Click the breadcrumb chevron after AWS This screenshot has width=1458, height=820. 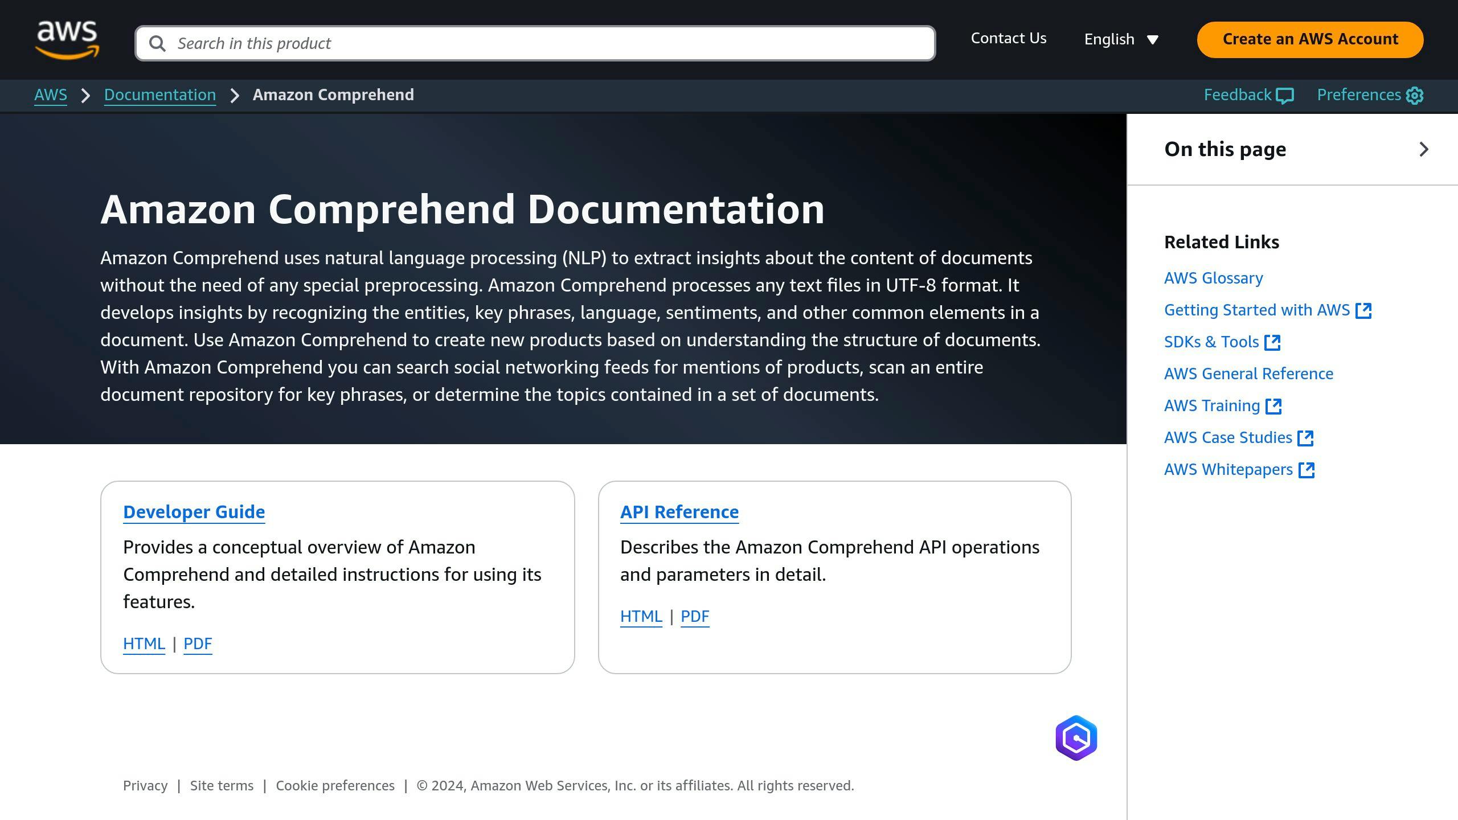86,96
